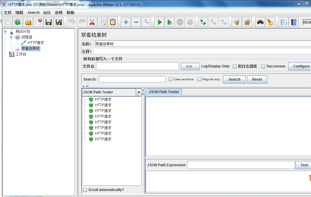Viewport: 311px width, 197px height.
Task: Click the Start no pauses toolbar icon
Action: pos(169,22)
